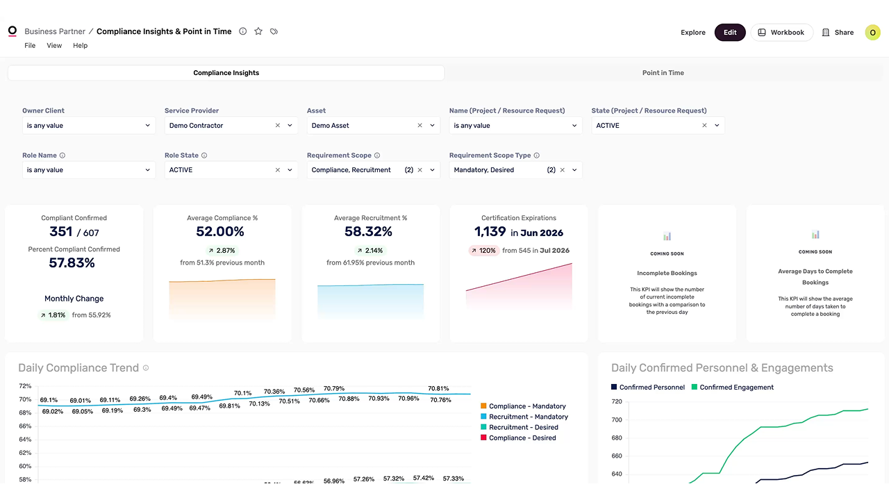Click the Requirement Scope Type info icon
Screen dimensions: 889x500
click(537, 156)
